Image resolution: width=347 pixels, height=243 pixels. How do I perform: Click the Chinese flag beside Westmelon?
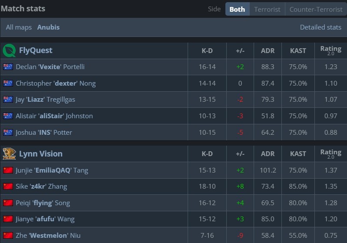pyautogui.click(x=8, y=235)
